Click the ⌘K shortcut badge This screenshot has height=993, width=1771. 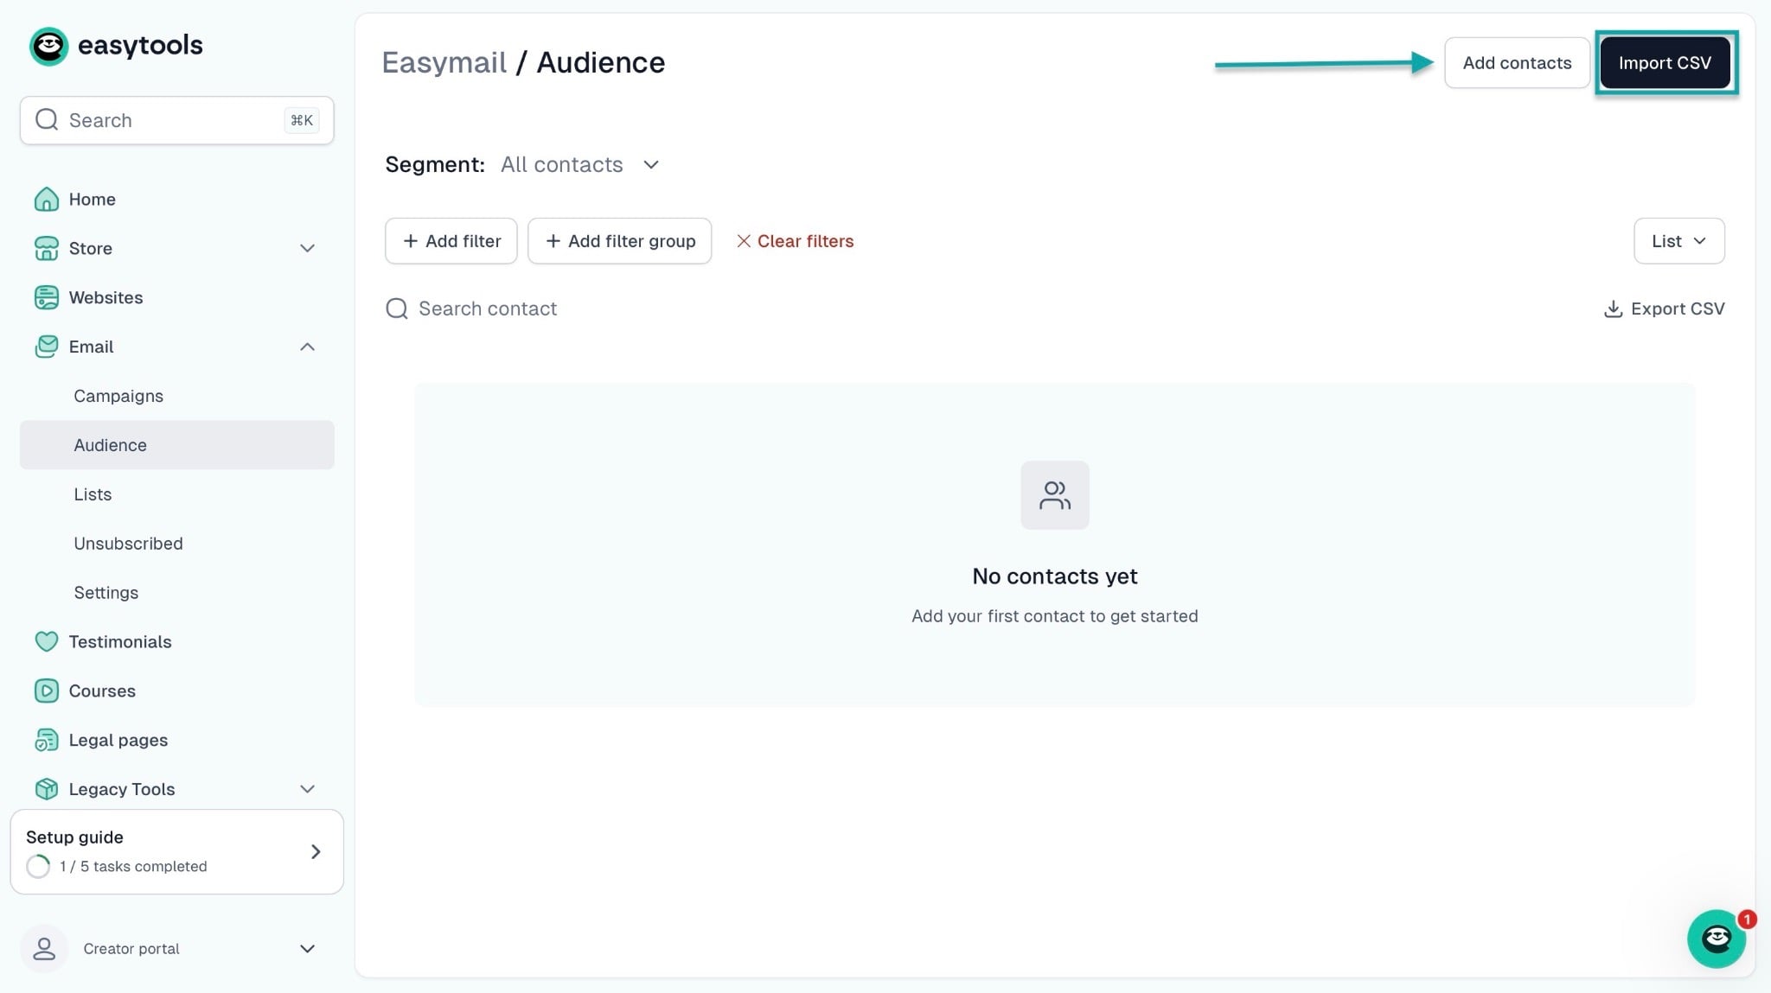pyautogui.click(x=302, y=120)
